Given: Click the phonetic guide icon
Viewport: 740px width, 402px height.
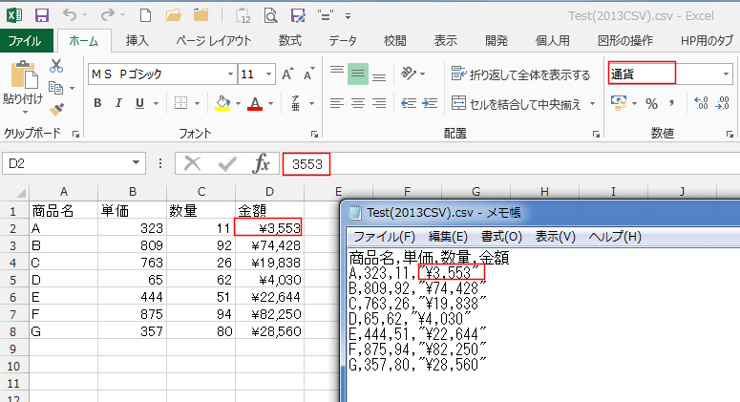Looking at the screenshot, I should (x=295, y=103).
